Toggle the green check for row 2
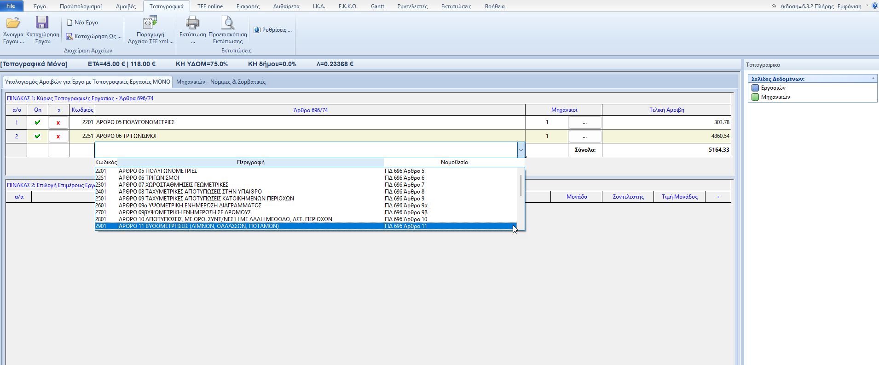This screenshot has height=365, width=879. (38, 136)
